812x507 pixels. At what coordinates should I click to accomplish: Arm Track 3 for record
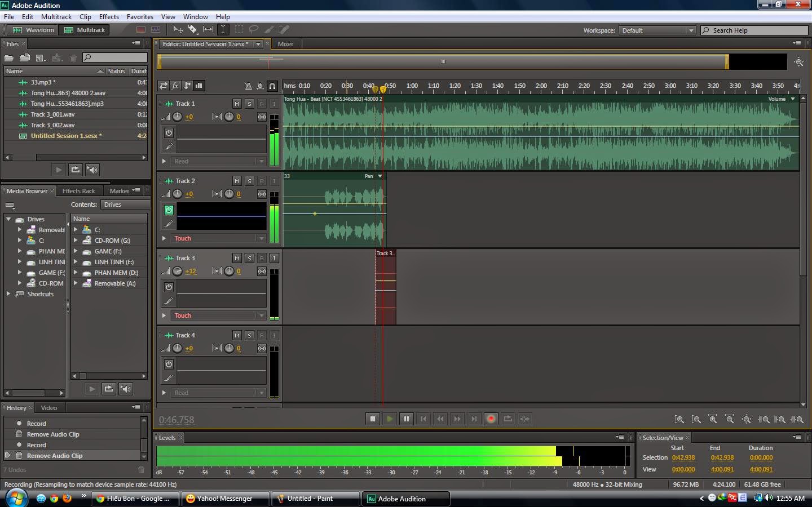pyautogui.click(x=262, y=258)
